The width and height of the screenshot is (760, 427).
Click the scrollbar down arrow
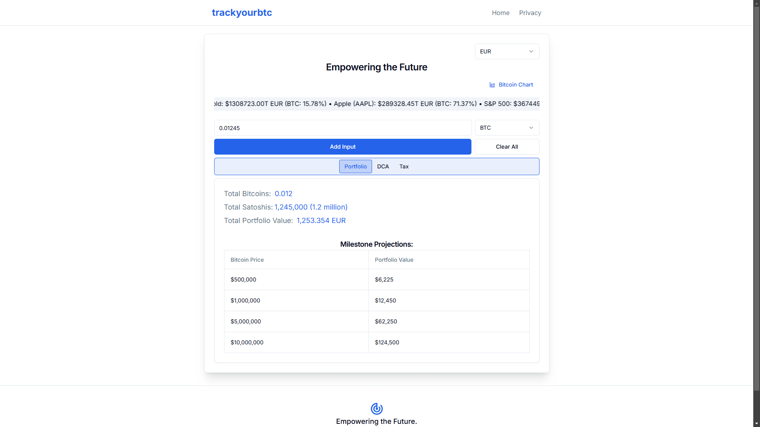[756, 423]
